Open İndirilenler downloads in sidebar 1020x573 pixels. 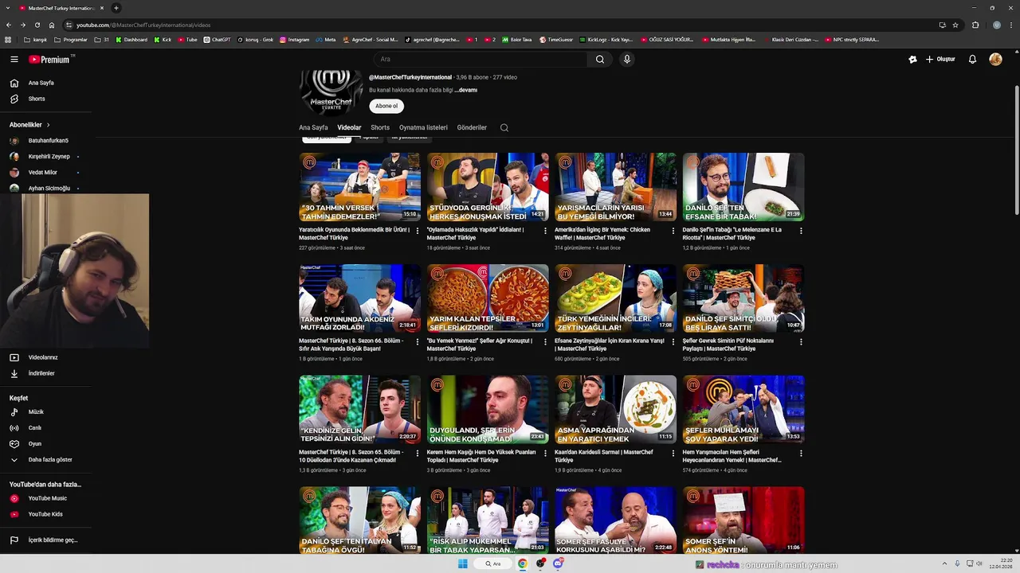pos(41,373)
